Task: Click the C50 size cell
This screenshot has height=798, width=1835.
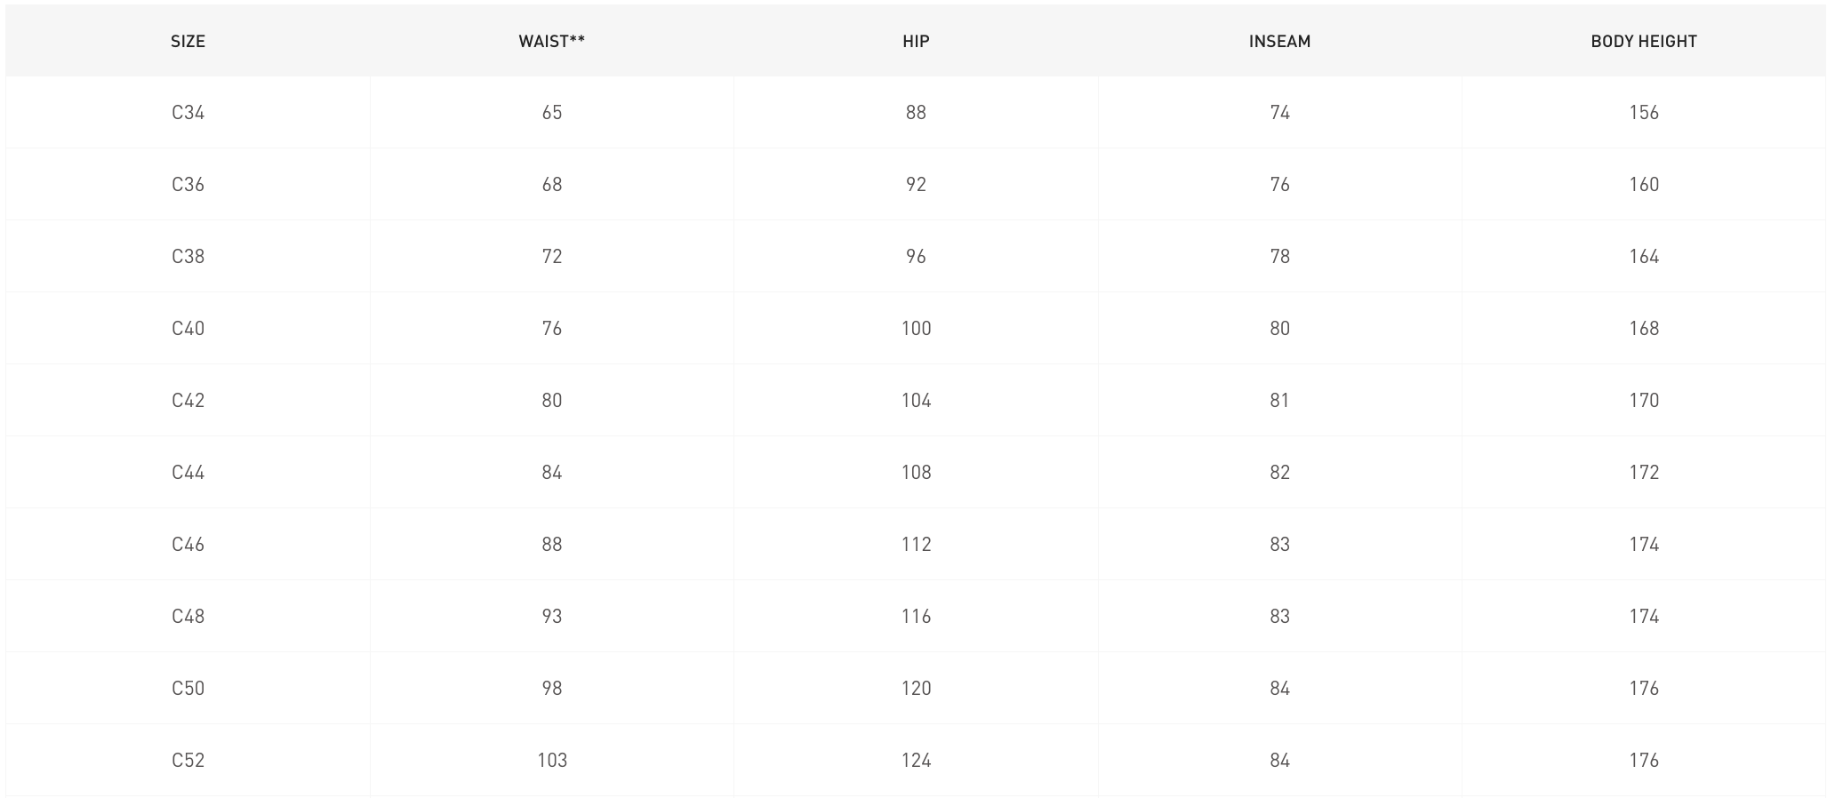Action: pyautogui.click(x=188, y=689)
